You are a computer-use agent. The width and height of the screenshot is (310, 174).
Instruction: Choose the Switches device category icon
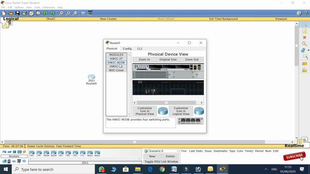click(x=9, y=152)
